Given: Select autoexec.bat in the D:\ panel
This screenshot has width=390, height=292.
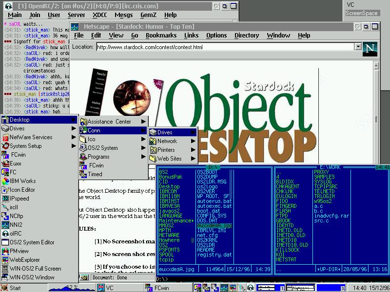Looking at the screenshot, I should [214, 206].
